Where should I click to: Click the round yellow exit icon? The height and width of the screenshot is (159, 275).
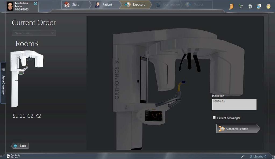[268, 6]
